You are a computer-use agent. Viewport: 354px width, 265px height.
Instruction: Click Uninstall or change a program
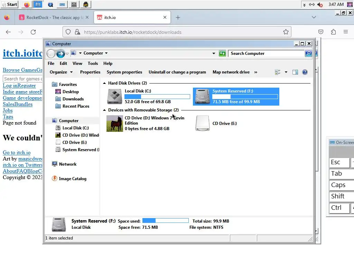pos(177,72)
